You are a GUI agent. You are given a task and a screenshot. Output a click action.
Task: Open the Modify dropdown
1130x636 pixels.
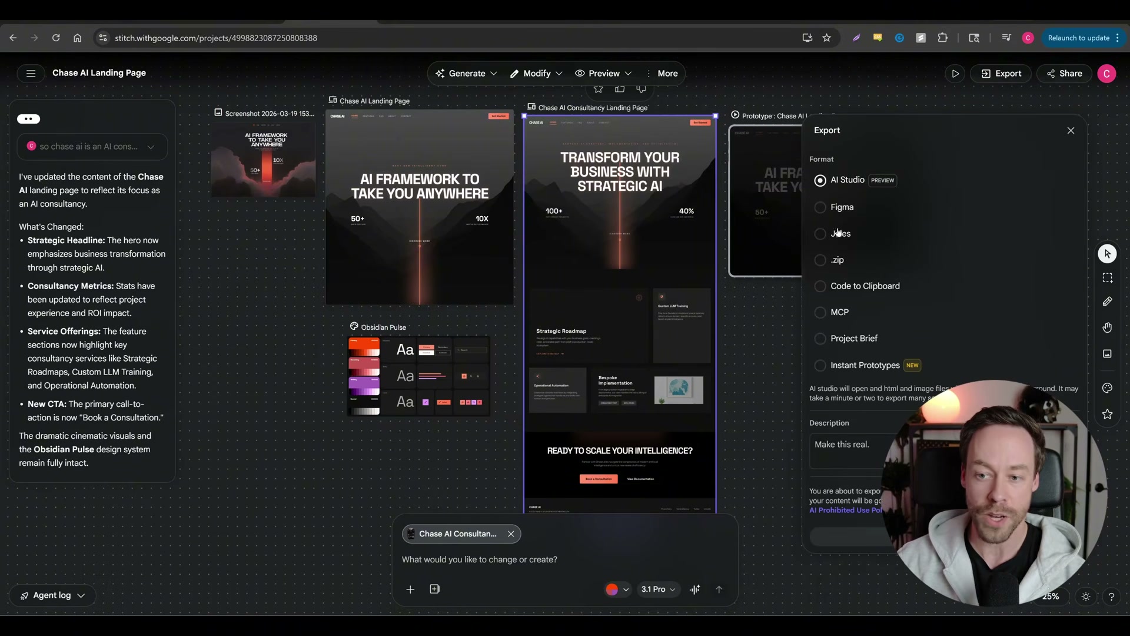pyautogui.click(x=536, y=74)
